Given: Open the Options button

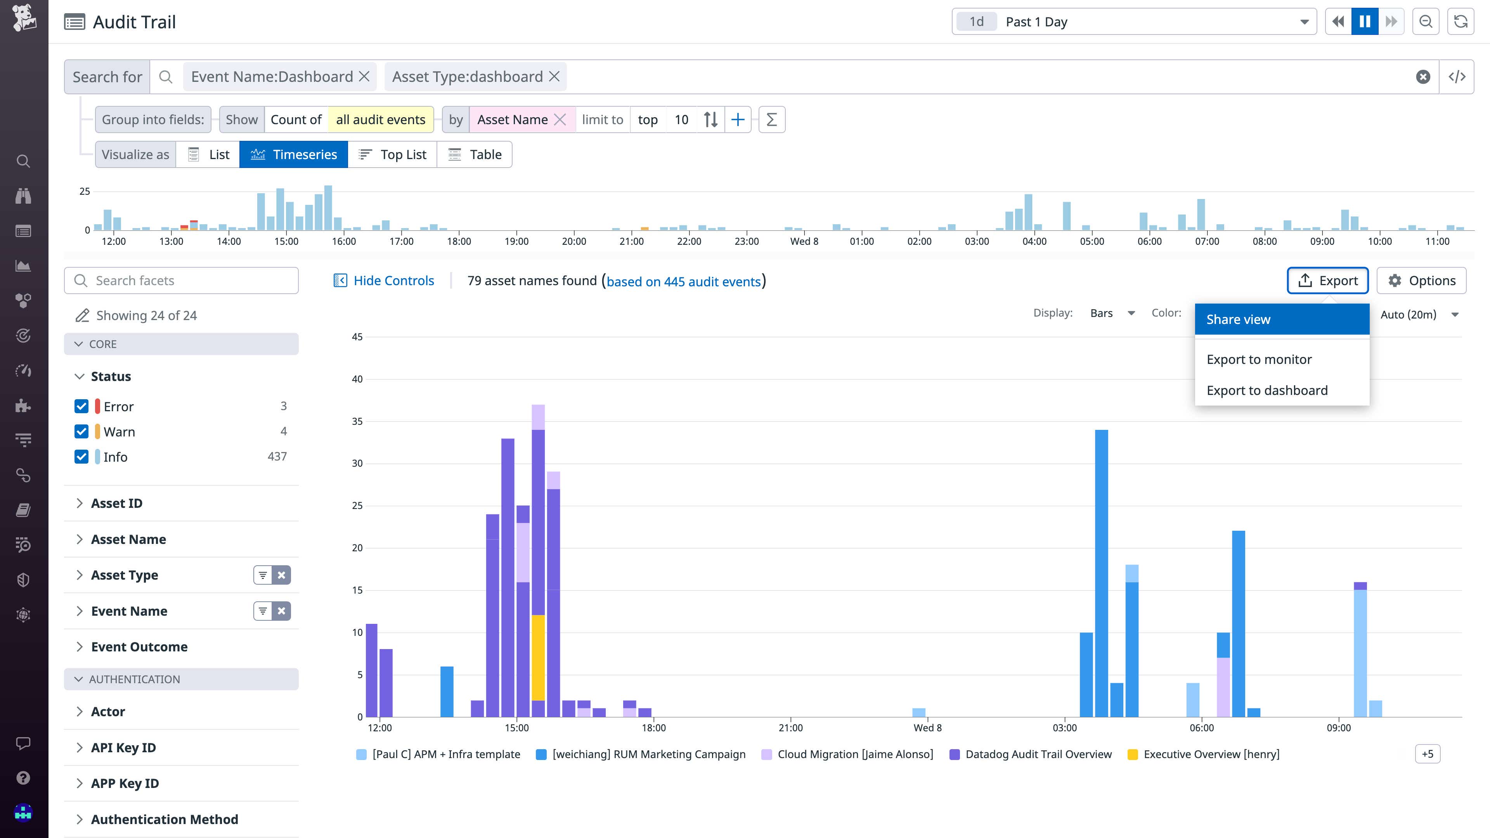Looking at the screenshot, I should tap(1421, 280).
